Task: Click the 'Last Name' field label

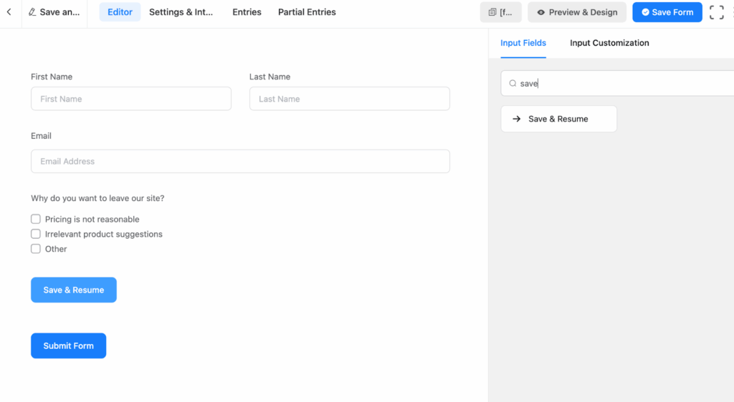Action: pos(270,77)
